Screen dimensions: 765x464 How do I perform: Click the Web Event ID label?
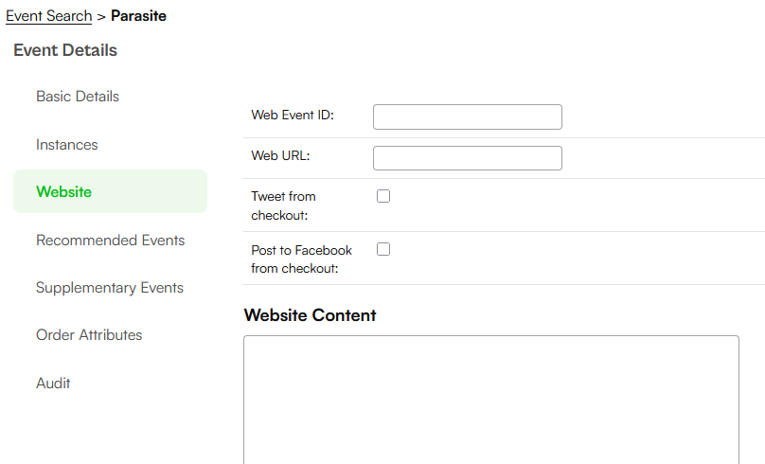pos(293,116)
